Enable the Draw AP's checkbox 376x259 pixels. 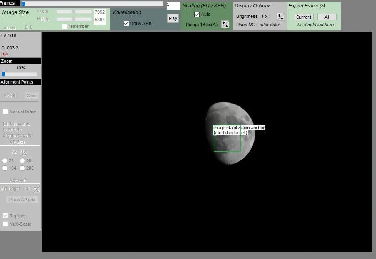pos(126,24)
